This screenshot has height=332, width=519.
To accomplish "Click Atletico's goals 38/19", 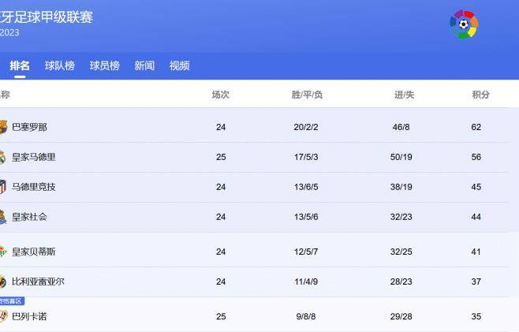I will (401, 187).
